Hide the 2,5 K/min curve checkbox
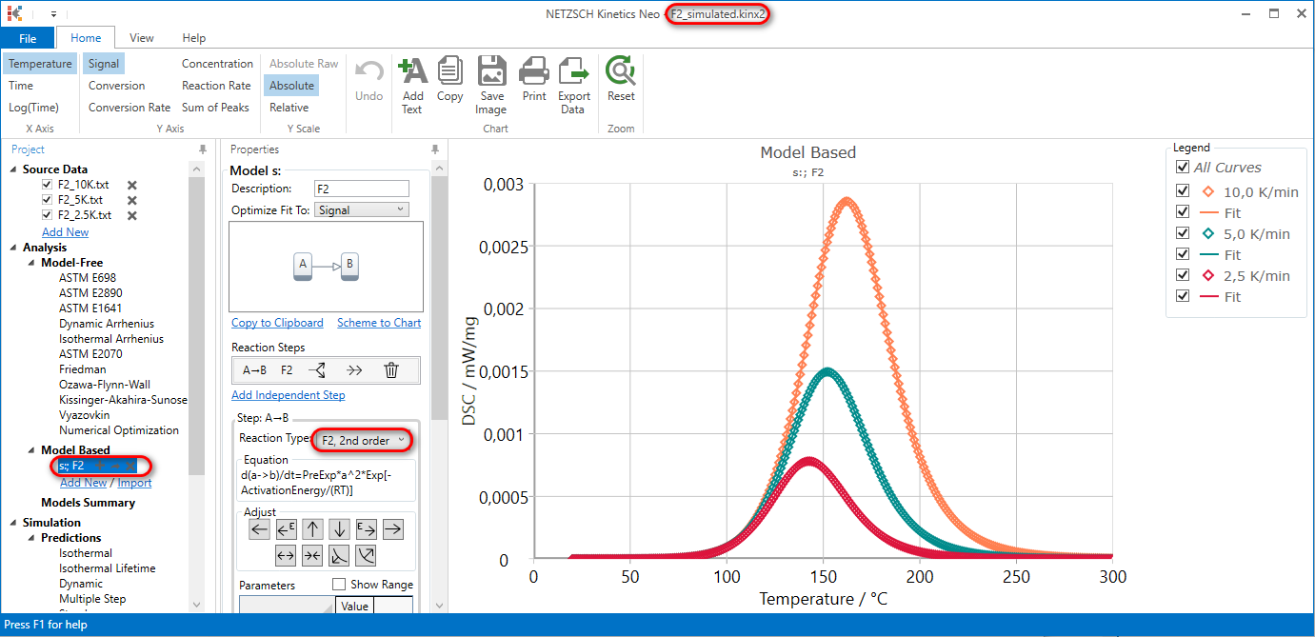Screen dimensions: 1315x637 (1183, 275)
